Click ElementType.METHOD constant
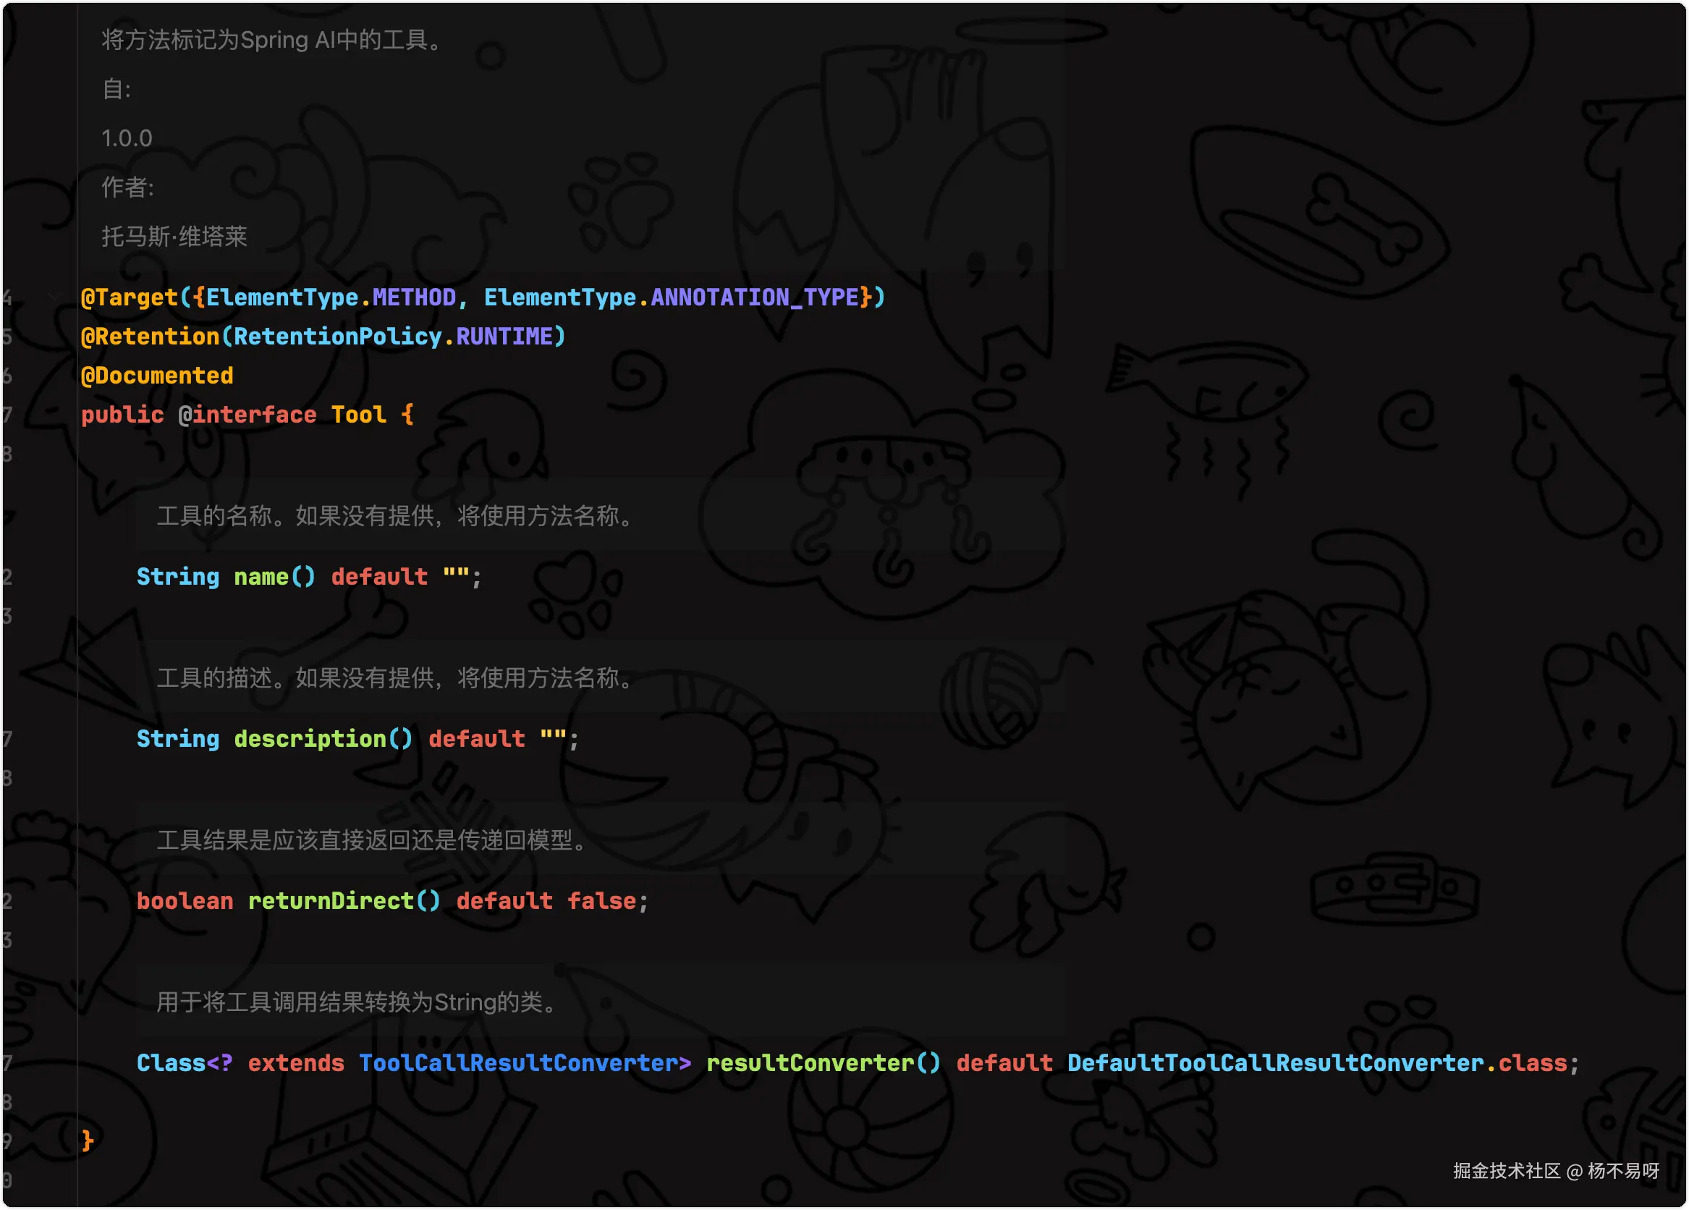 pos(414,297)
